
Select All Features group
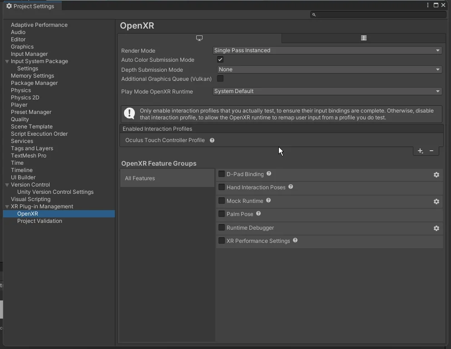[x=167, y=178]
